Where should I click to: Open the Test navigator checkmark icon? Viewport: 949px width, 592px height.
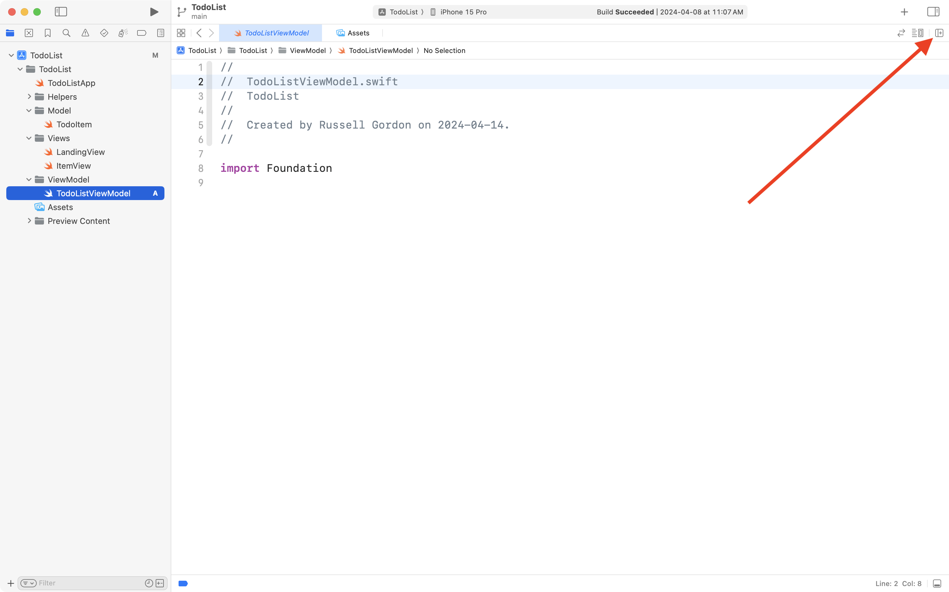104,33
